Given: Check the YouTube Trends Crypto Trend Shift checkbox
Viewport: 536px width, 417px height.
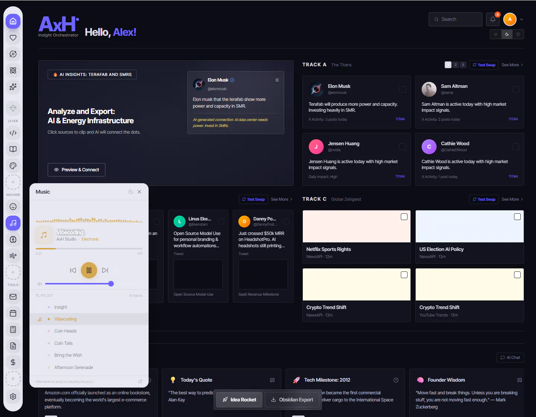Looking at the screenshot, I should (x=517, y=275).
